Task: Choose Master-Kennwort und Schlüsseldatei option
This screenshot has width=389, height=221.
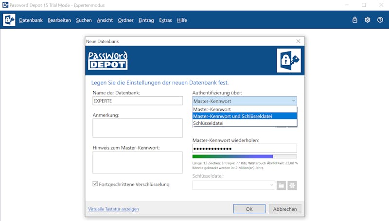Action: tap(245, 116)
